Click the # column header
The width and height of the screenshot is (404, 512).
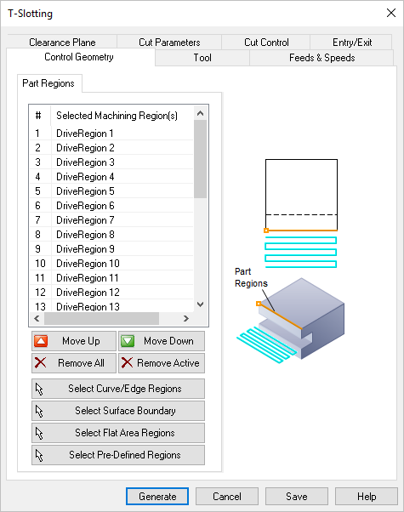click(40, 116)
